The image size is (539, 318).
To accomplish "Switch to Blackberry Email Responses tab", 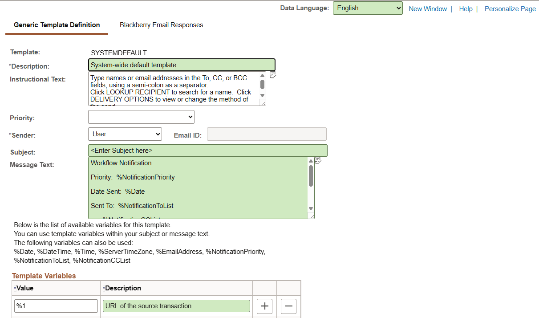I will click(161, 25).
